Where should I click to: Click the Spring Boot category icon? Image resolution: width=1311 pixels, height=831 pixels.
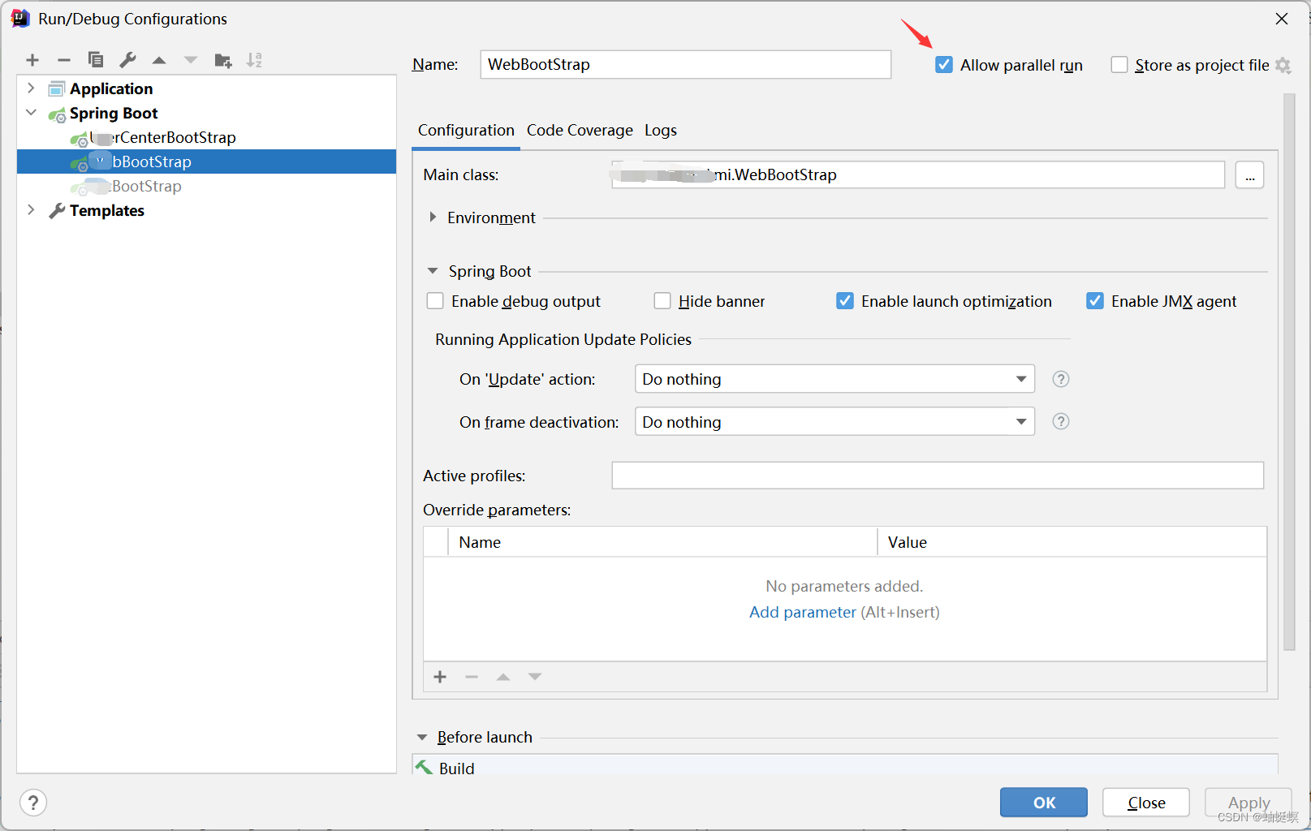(57, 114)
